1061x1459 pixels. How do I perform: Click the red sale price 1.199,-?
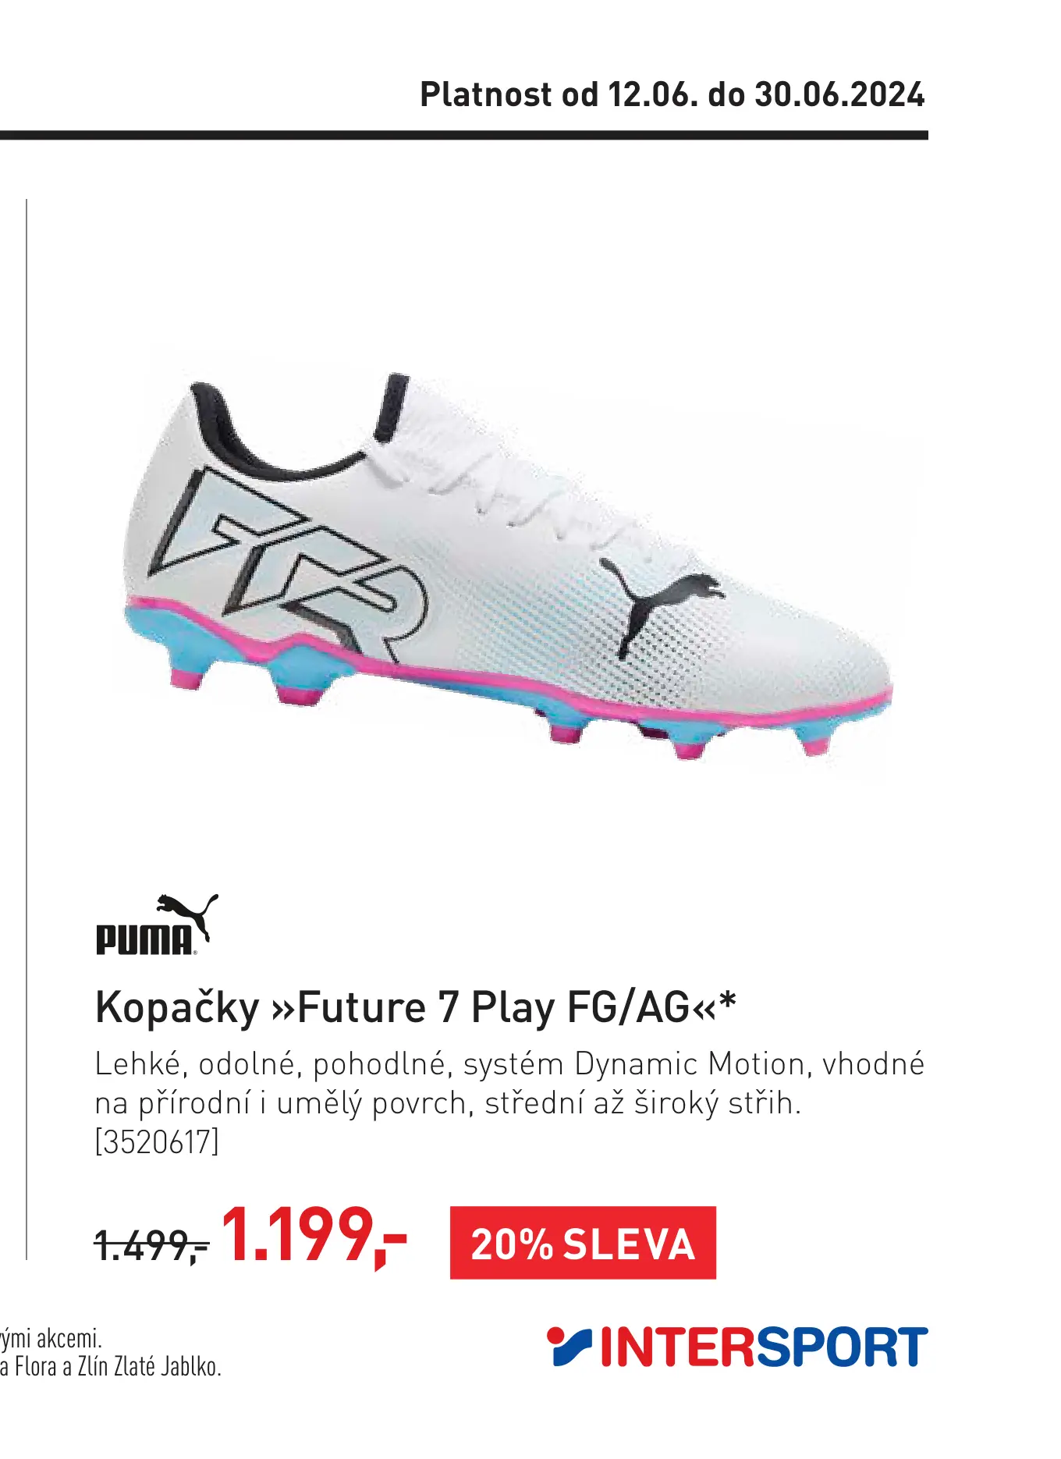[x=314, y=1236]
